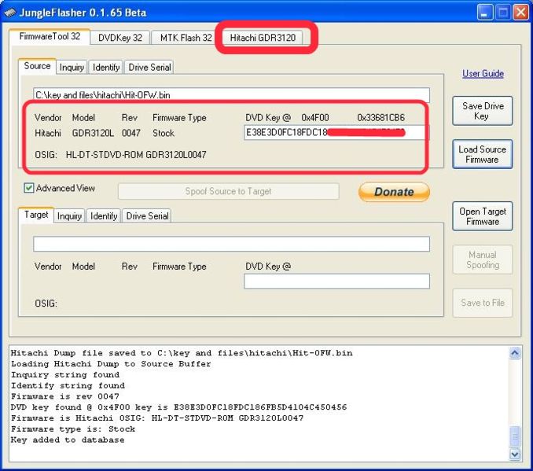Click the log scrollbar down arrow
The height and width of the screenshot is (471, 533).
coord(515,454)
